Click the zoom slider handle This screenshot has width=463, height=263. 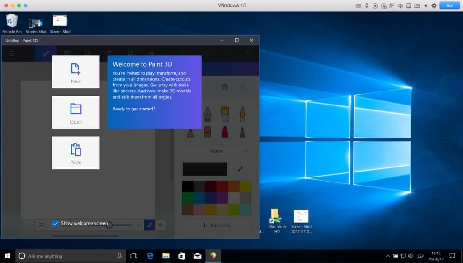109,225
